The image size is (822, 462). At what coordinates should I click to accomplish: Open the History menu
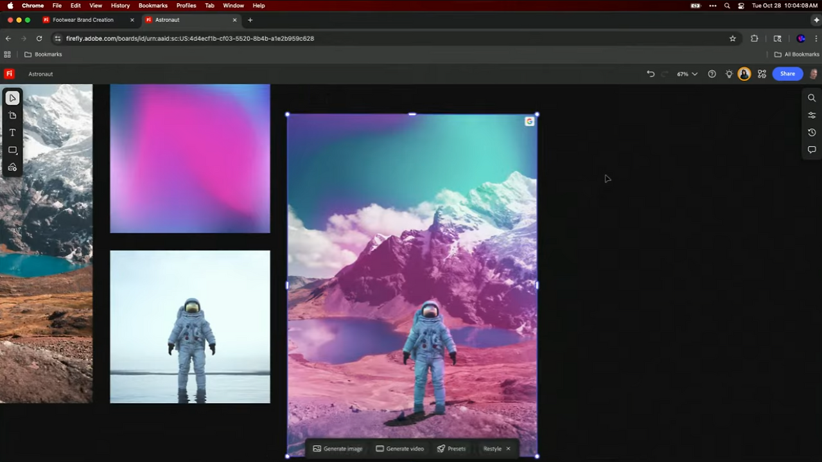pyautogui.click(x=120, y=5)
